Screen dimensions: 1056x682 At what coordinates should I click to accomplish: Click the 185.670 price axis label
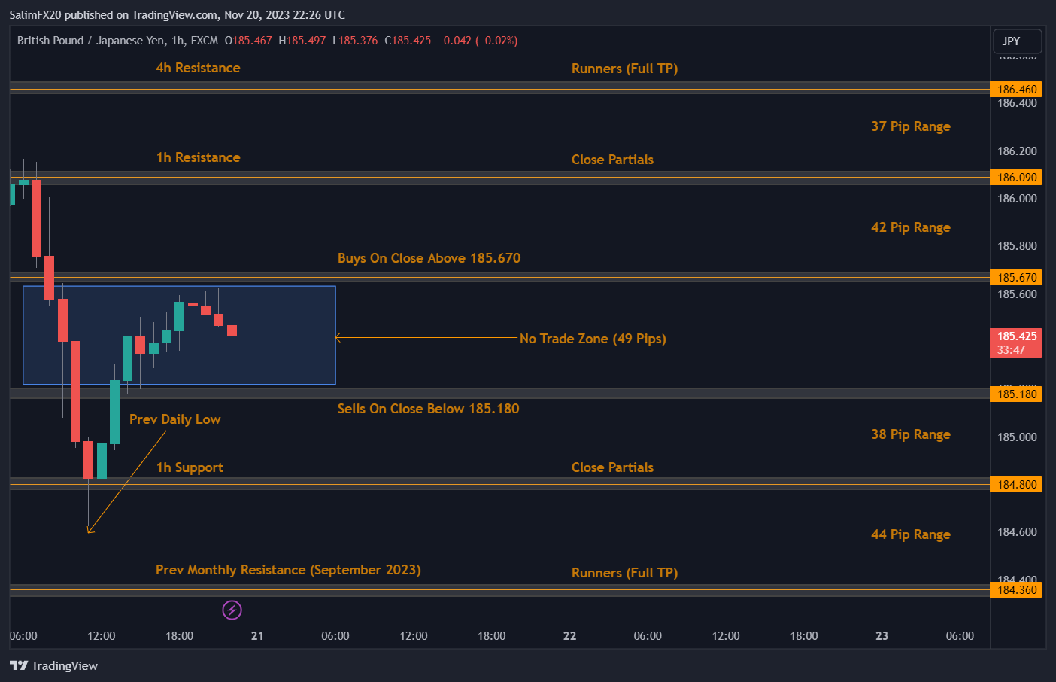pyautogui.click(x=1016, y=278)
